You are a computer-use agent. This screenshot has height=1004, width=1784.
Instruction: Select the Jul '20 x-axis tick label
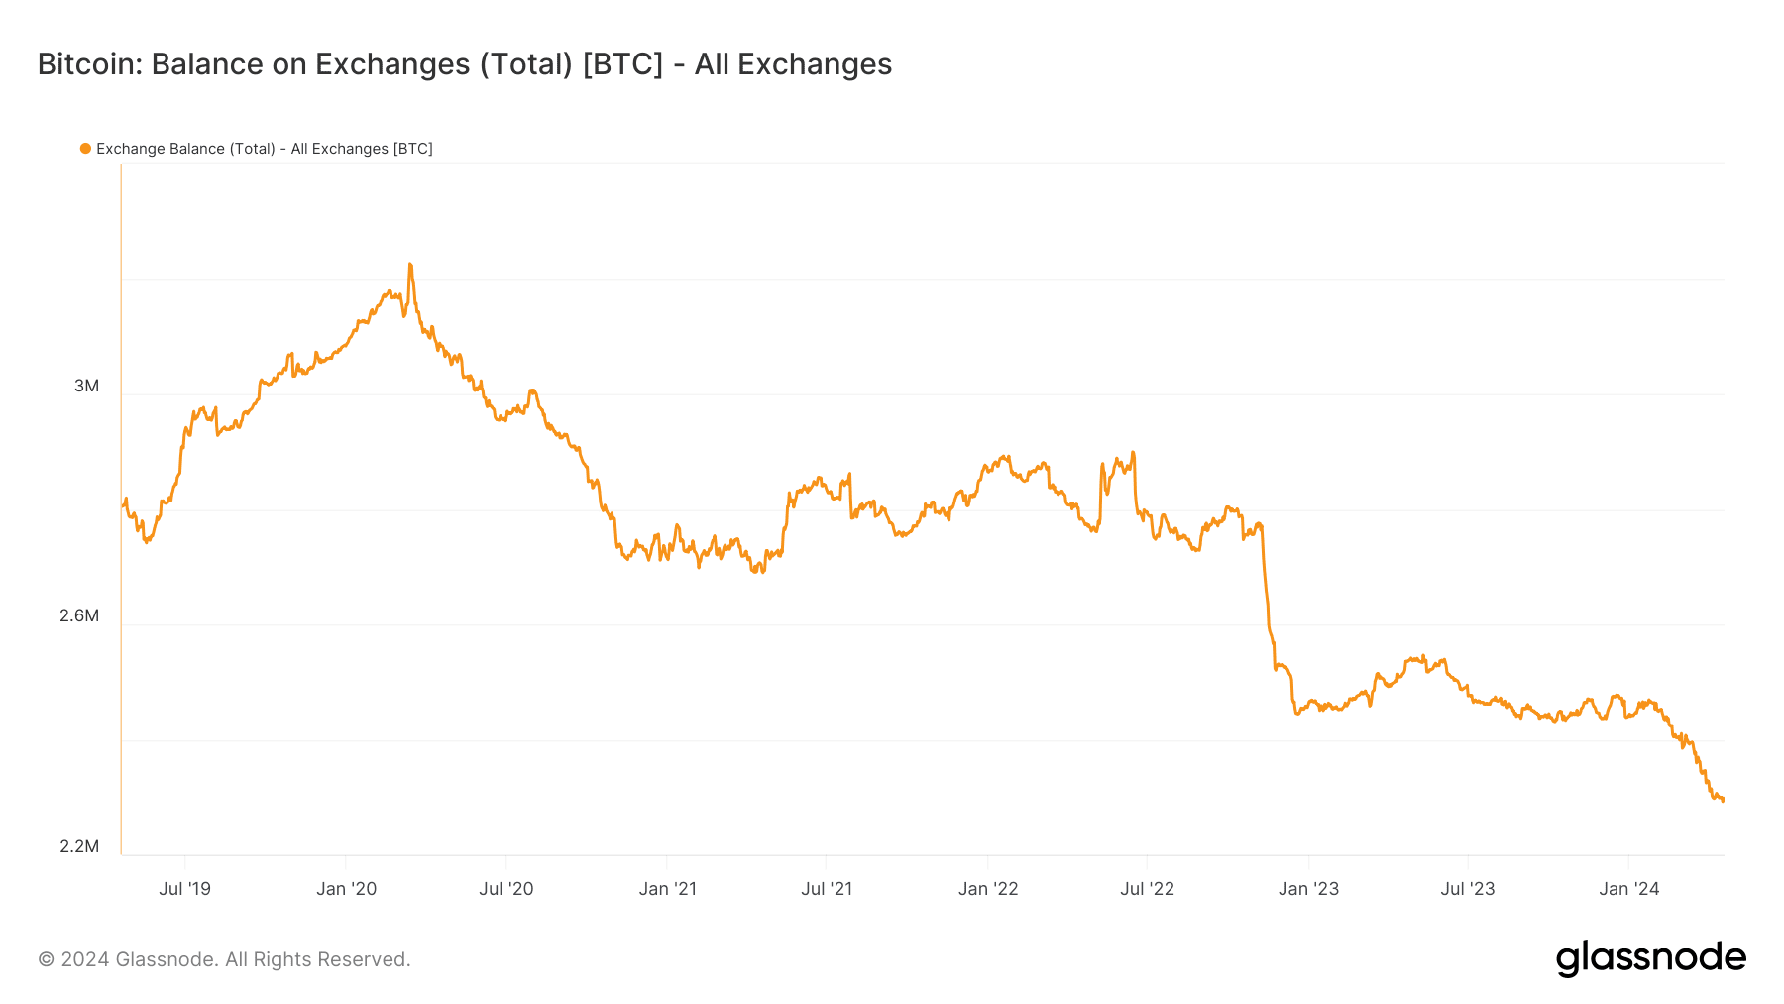tap(506, 889)
